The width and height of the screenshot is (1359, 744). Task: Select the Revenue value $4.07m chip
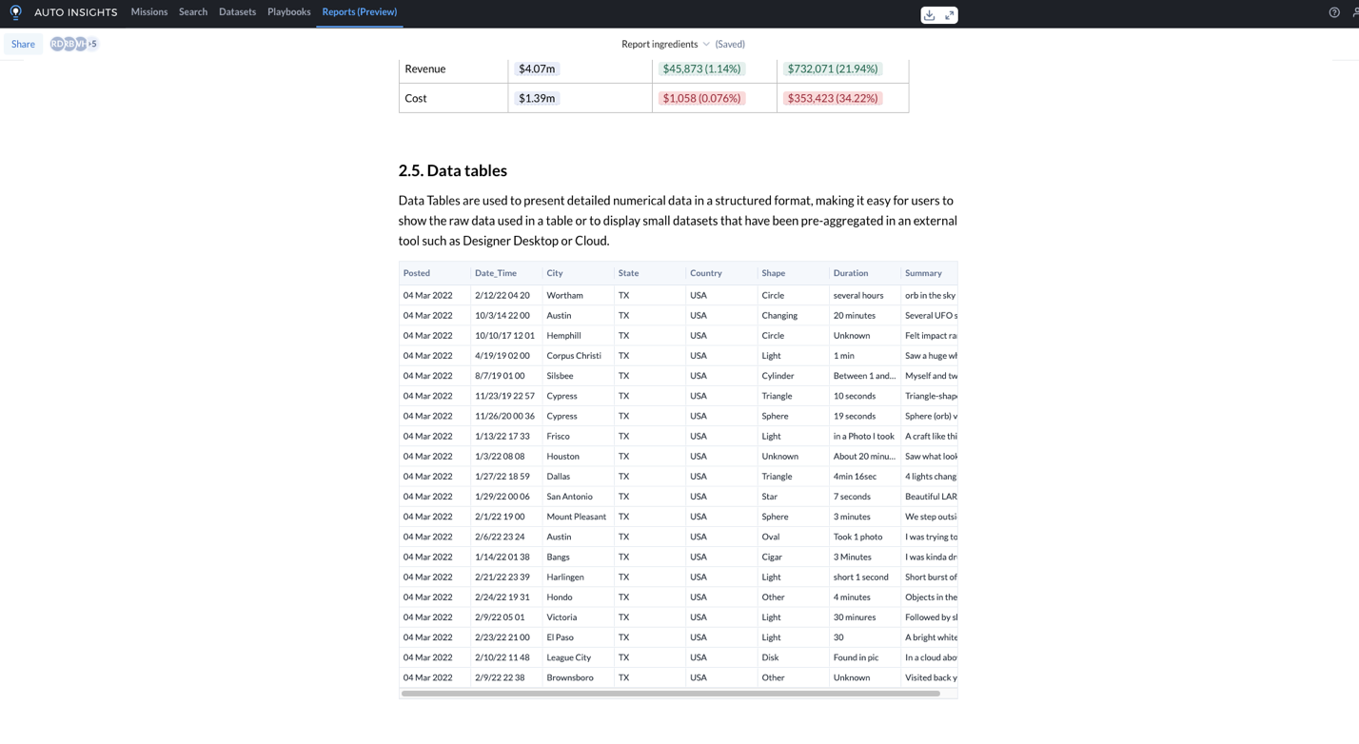coord(536,69)
